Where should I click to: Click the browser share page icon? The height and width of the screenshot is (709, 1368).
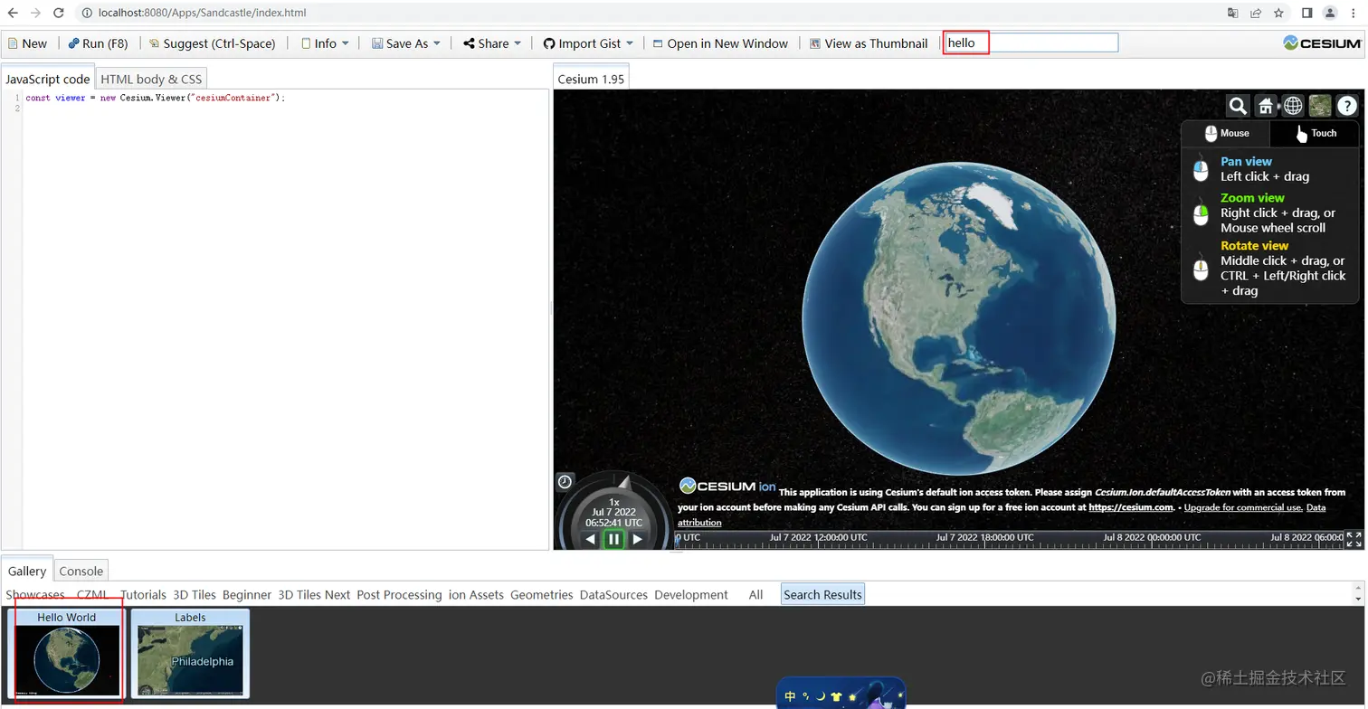click(1256, 13)
